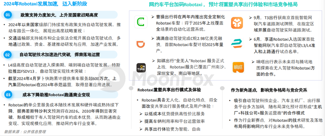The width and height of the screenshot is (325, 136).
Task: Click heading 成本下降助推Robotaxi跑通商业变现
Action: pos(56,95)
